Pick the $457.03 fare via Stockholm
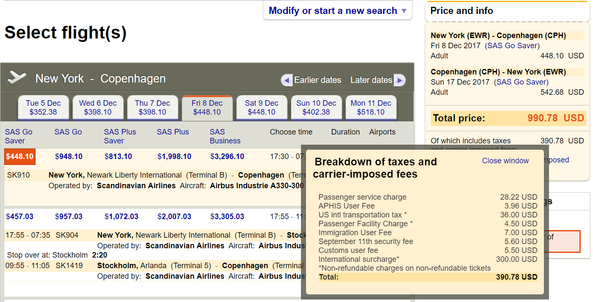This screenshot has height=302, width=593. (20, 217)
